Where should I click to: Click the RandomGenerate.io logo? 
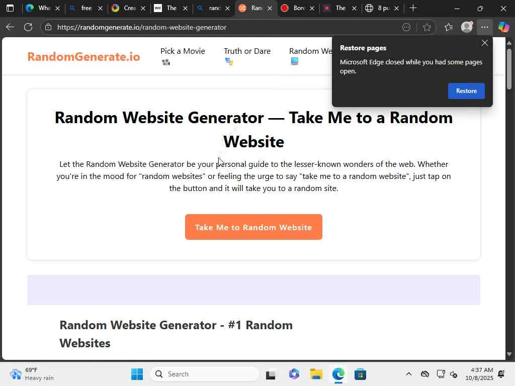pyautogui.click(x=84, y=56)
